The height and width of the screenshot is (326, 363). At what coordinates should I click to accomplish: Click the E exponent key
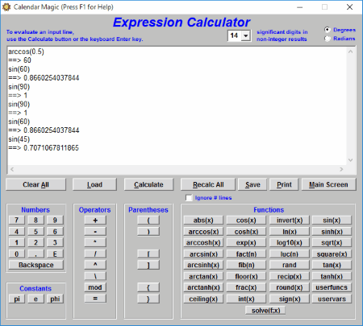pyautogui.click(x=55, y=254)
